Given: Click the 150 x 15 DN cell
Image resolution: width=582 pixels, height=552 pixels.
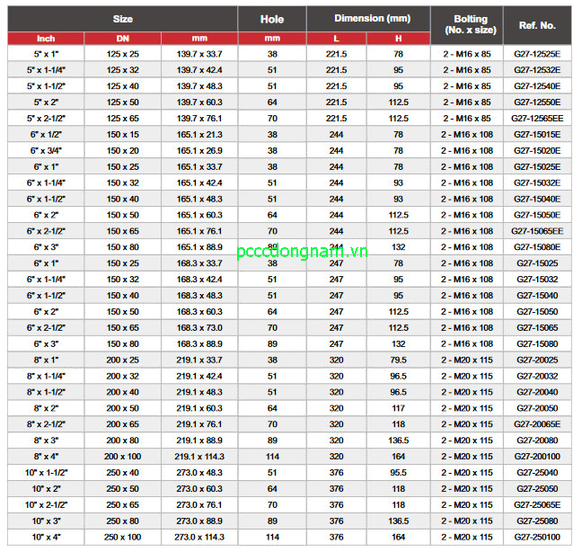Looking at the screenshot, I should pyautogui.click(x=122, y=134).
